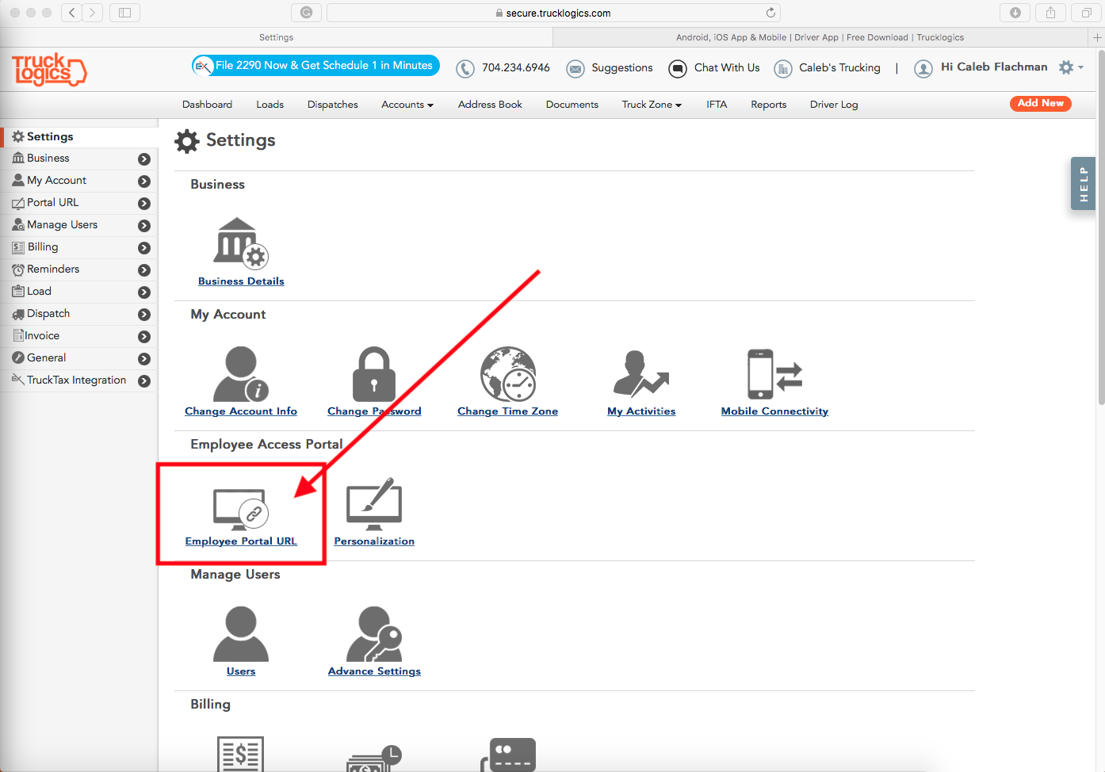Click the Add New button
This screenshot has height=772, width=1105.
1041,104
